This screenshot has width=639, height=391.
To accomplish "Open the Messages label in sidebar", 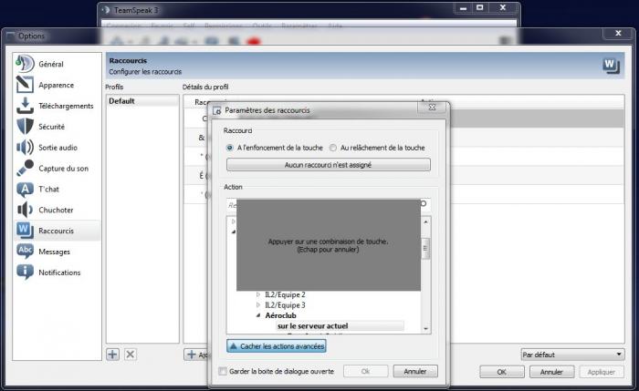I will click(x=54, y=252).
